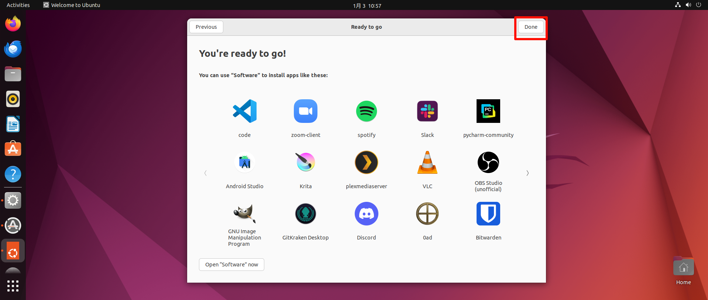Finish setup with the Done button
The width and height of the screenshot is (708, 300).
coord(531,27)
